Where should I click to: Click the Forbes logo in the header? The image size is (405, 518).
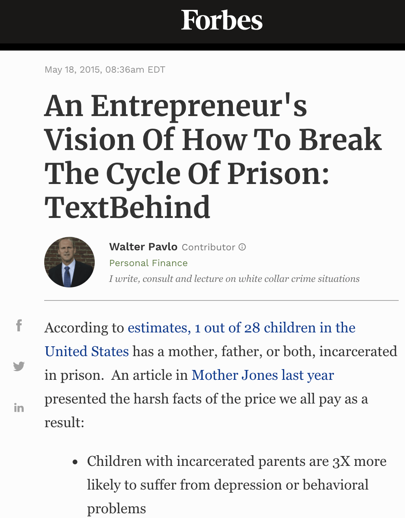[x=222, y=21]
